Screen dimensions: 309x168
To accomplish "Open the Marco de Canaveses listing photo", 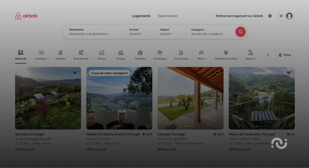I will tap(262, 98).
